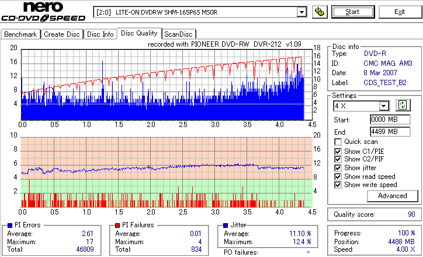Screen dimensions: 423x257
Task: Switch to the Benchmark tab
Action: tap(20, 34)
